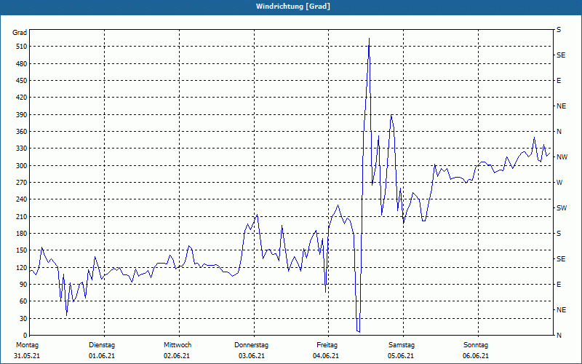Select the 150 y-axis value

click(21, 250)
